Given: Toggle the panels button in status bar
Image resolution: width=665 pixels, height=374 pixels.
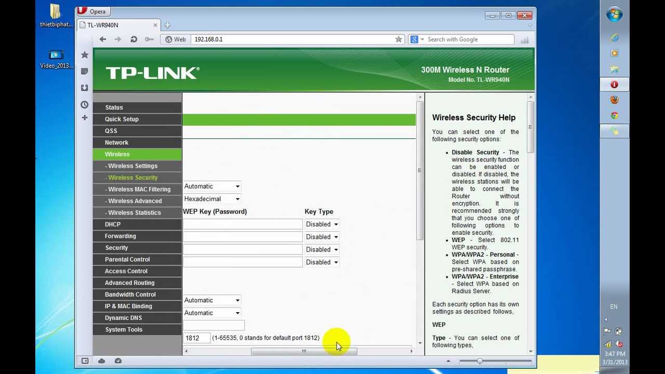Looking at the screenshot, I should tap(85, 360).
